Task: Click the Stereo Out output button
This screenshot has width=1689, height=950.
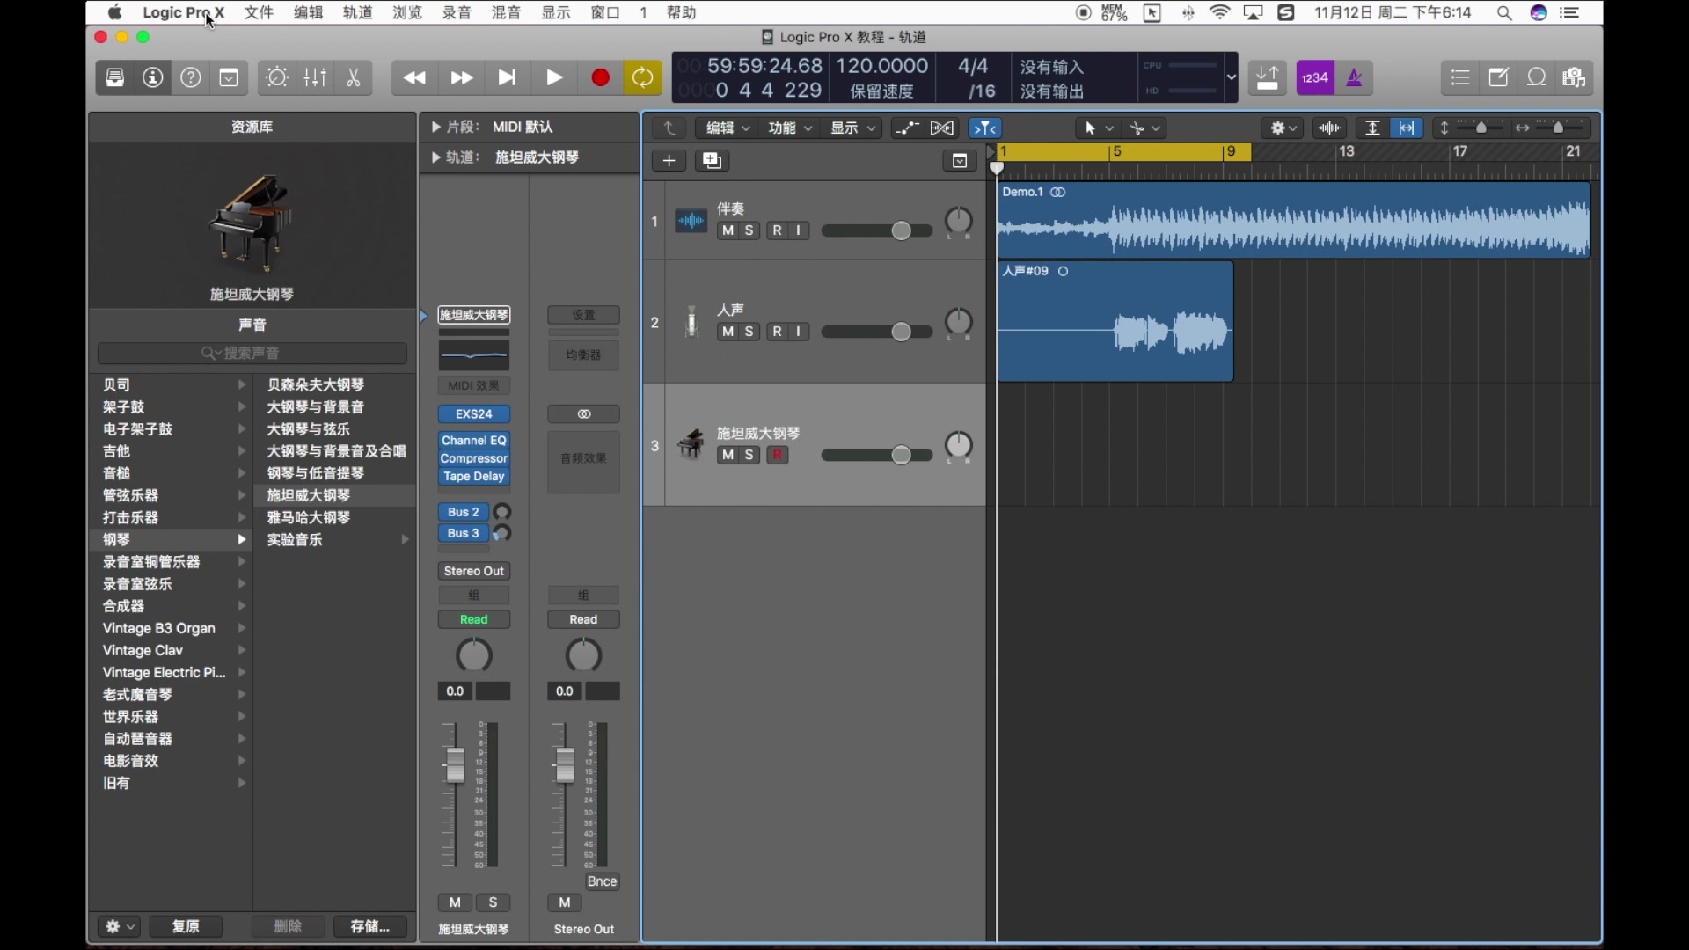Action: 473,570
